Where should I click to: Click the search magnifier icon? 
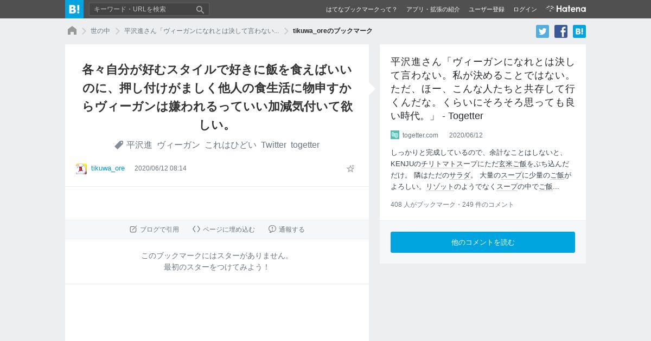click(200, 9)
